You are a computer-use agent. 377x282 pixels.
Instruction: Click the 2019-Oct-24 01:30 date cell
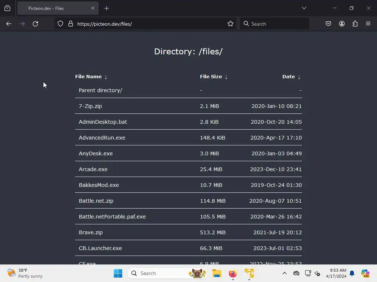click(276, 185)
